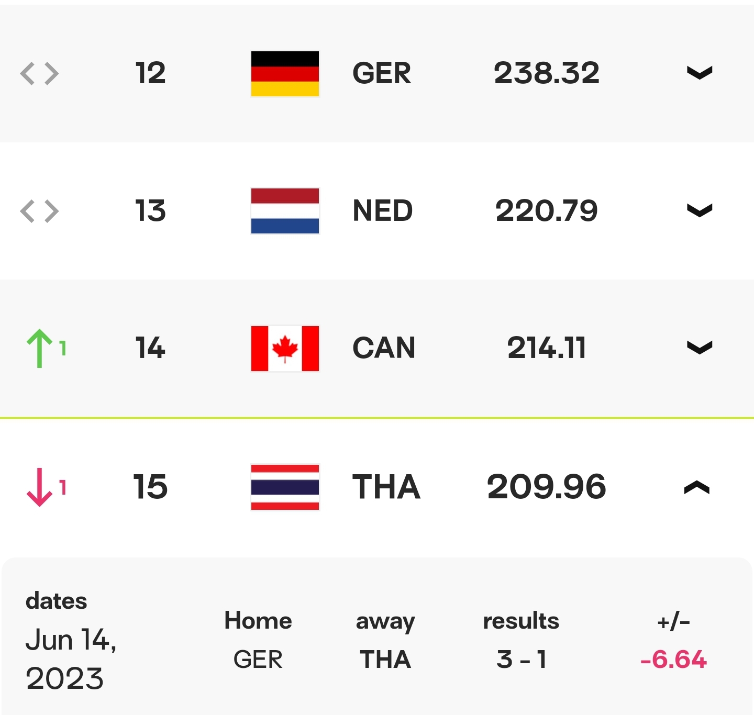Open the CAN team name
The image size is (754, 715).
(x=384, y=348)
